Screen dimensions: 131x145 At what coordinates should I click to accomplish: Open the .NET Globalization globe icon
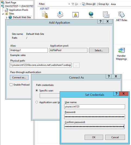tap(91, 15)
